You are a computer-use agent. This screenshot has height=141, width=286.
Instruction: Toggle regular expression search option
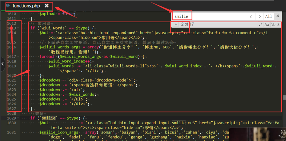point(260,25)
